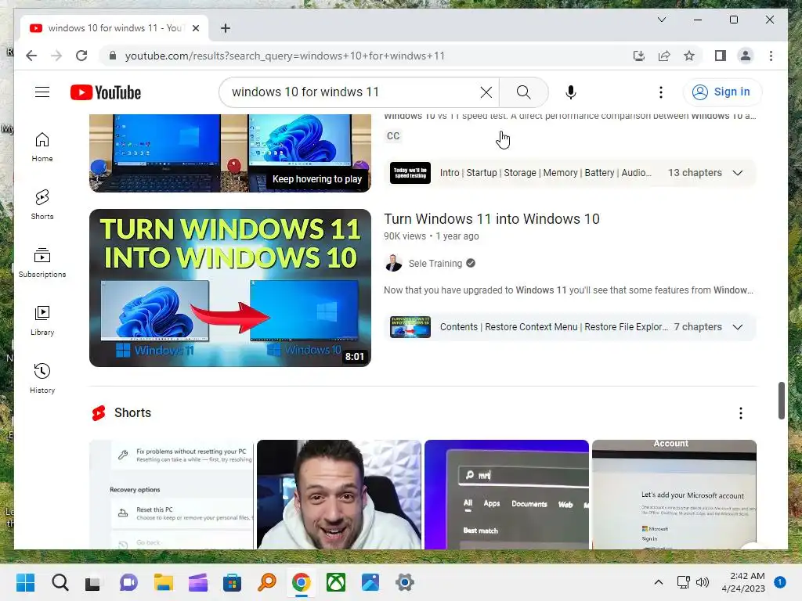Viewport: 802px width, 601px height.
Task: Click the browser forward arrow
Action: pyautogui.click(x=56, y=56)
